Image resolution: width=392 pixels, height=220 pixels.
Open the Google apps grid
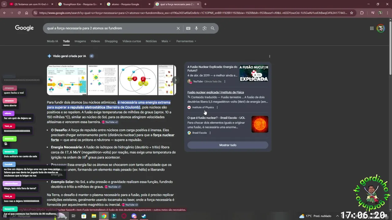coord(371,28)
